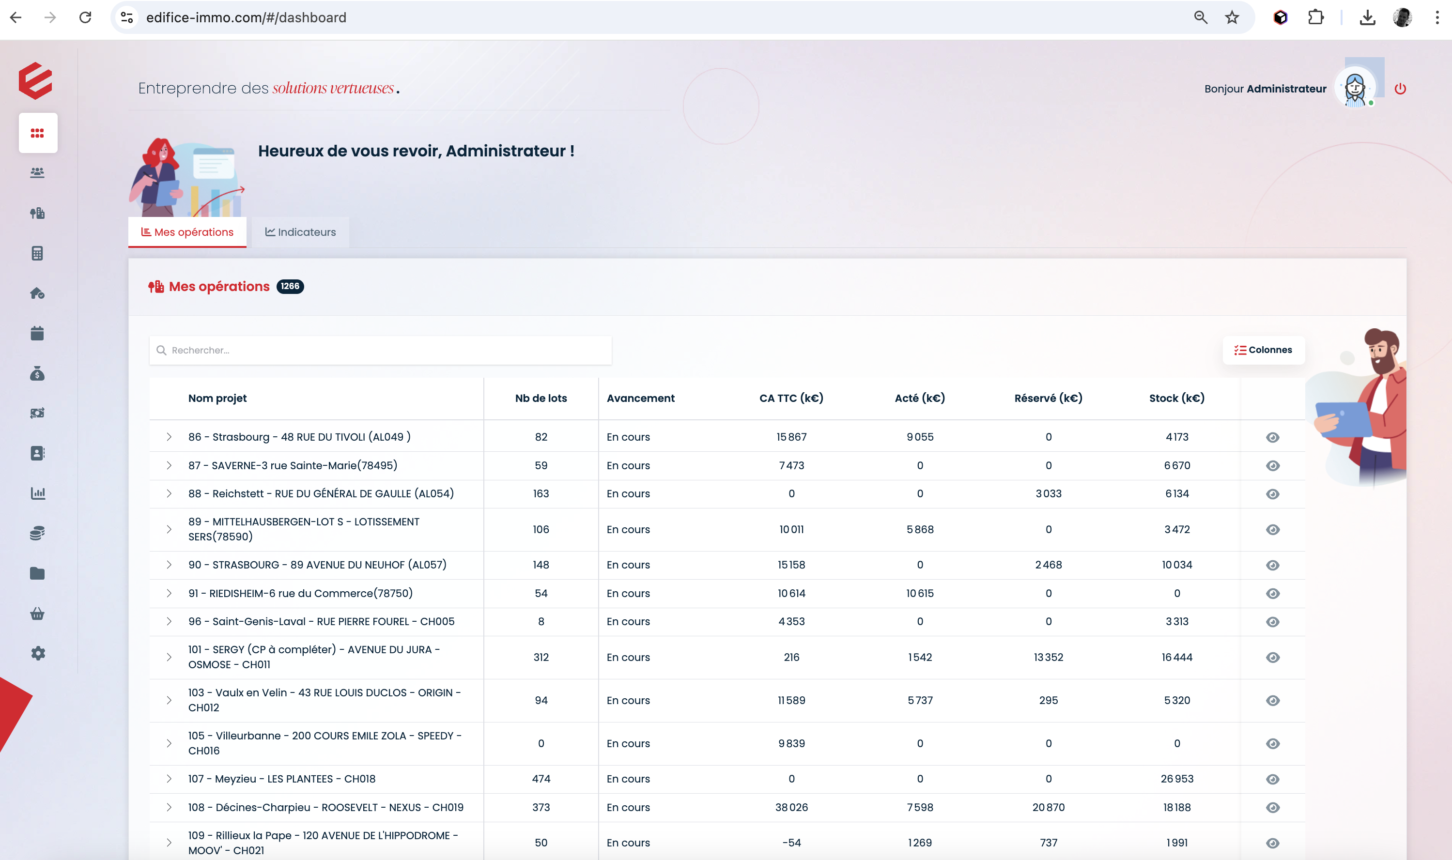This screenshot has width=1452, height=860.
Task: Expand the 86 - Strasbourg row chevron
Action: (x=169, y=437)
